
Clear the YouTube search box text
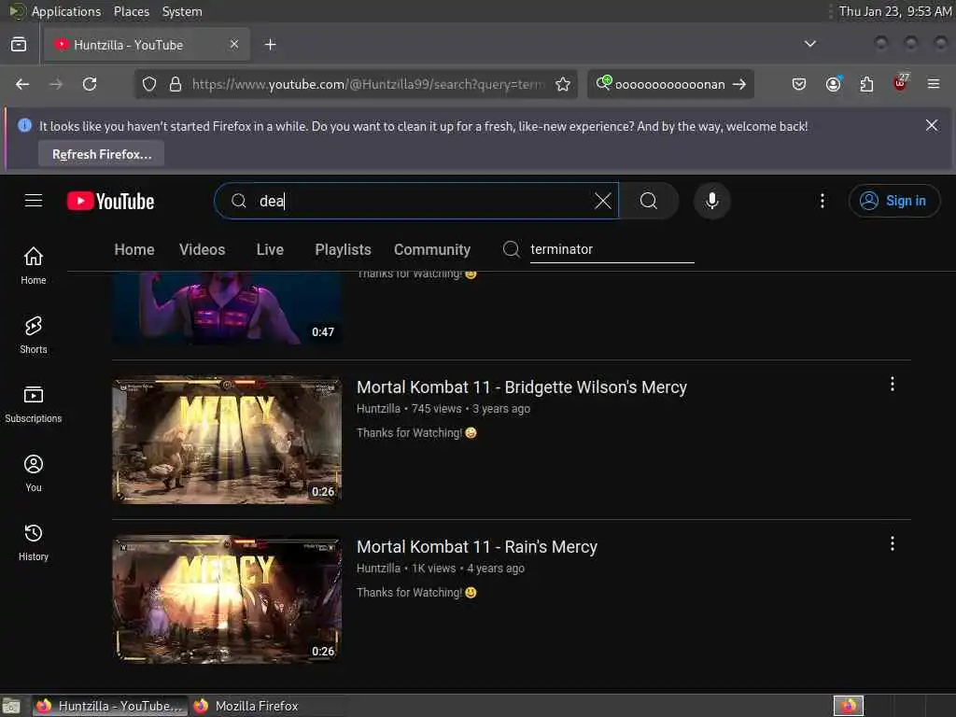tap(602, 201)
